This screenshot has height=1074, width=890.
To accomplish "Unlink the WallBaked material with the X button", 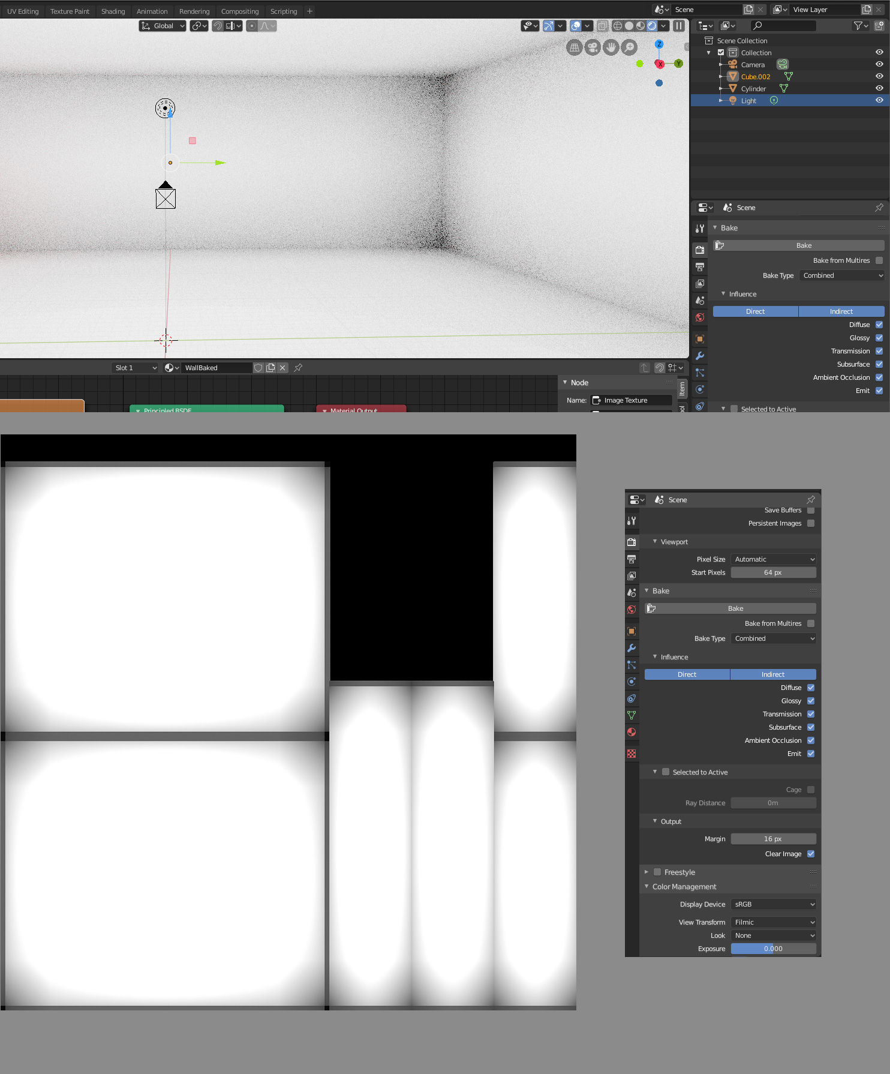I will pos(282,368).
